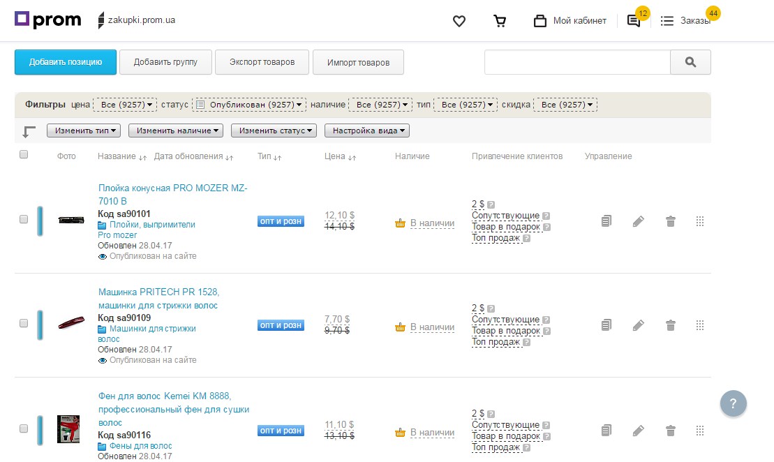774x462 pixels.
Task: Open the shopping cart icon
Action: coord(500,21)
